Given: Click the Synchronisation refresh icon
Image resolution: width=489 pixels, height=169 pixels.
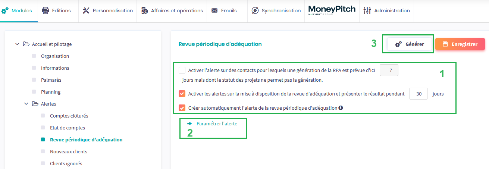Looking at the screenshot, I should point(255,10).
